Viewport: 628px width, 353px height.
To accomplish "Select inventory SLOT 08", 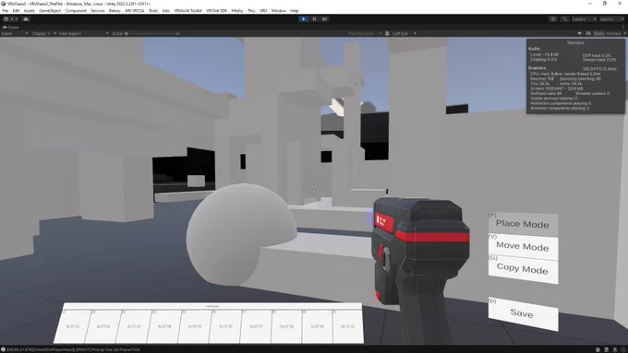I will tap(287, 326).
